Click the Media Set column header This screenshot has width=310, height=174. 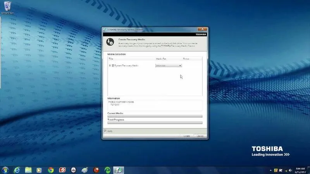[161, 59]
